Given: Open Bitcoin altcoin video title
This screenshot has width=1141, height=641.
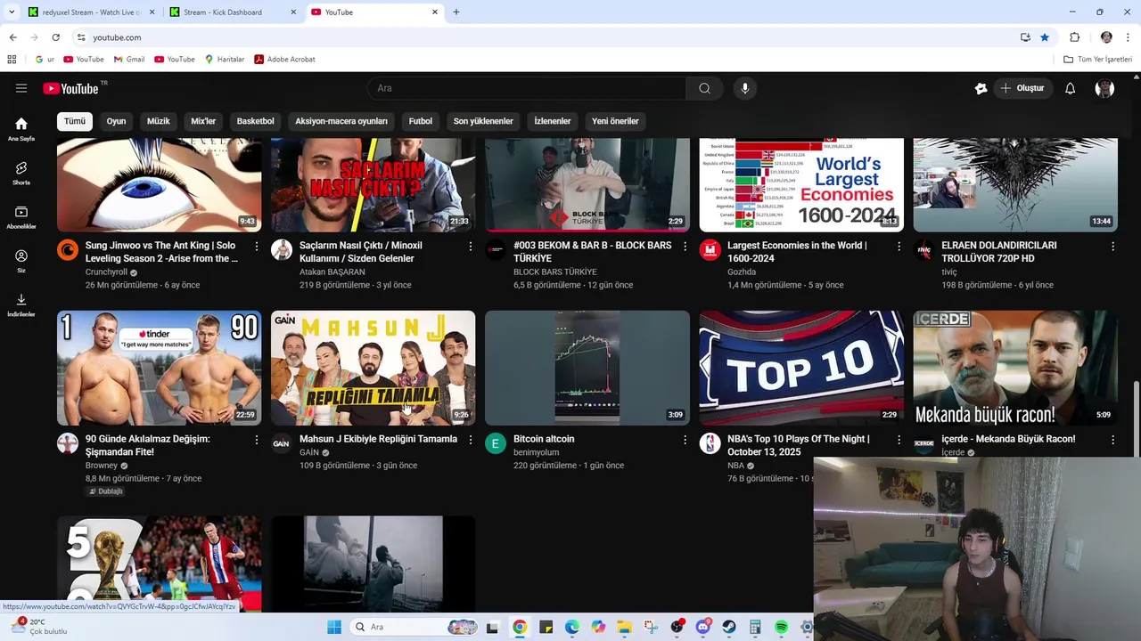Looking at the screenshot, I should 544,439.
